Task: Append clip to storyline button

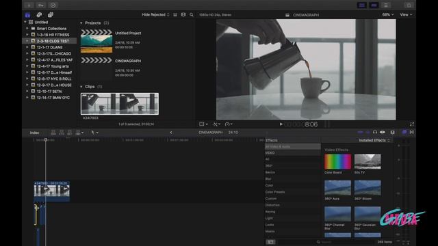Action: pyautogui.click(x=70, y=133)
